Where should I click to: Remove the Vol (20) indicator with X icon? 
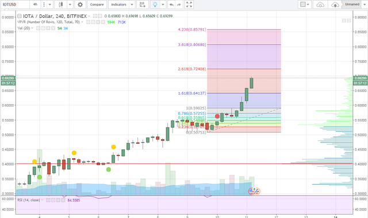coord(53,28)
